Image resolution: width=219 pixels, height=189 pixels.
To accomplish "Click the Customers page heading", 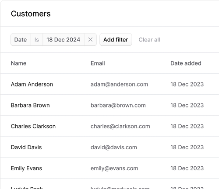I will pos(31,14).
